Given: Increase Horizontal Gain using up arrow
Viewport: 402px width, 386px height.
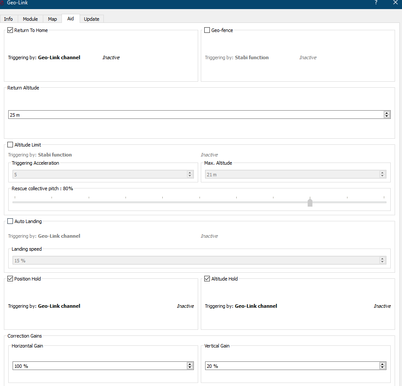Looking at the screenshot, I should (190, 364).
